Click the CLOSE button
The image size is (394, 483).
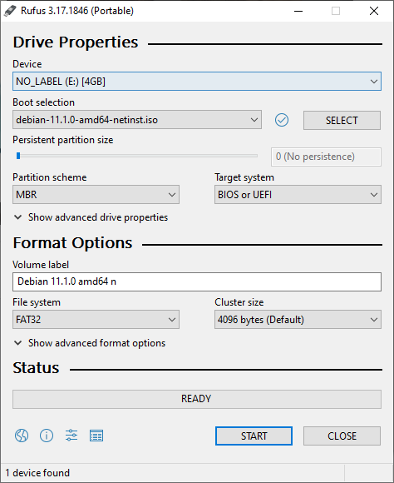342,436
